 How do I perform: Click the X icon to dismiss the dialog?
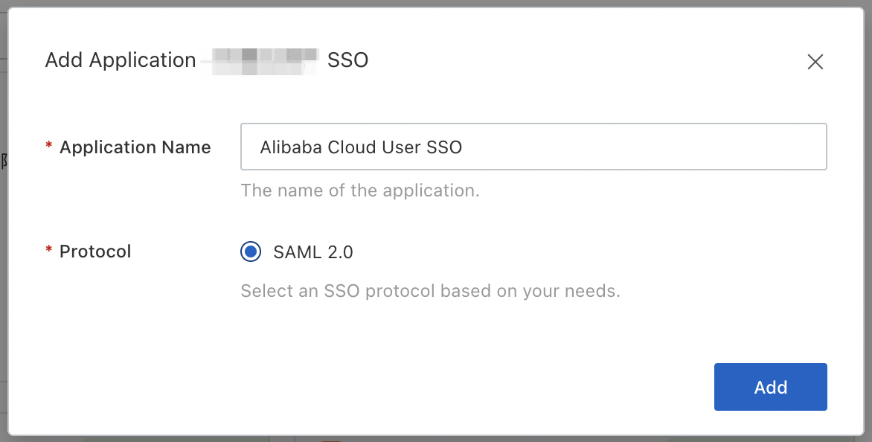pyautogui.click(x=815, y=63)
